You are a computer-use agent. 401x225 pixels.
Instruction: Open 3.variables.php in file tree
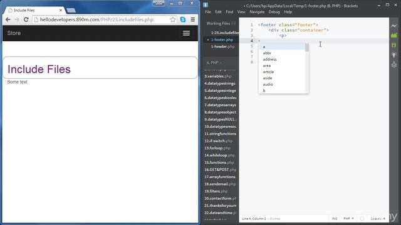[x=217, y=76]
